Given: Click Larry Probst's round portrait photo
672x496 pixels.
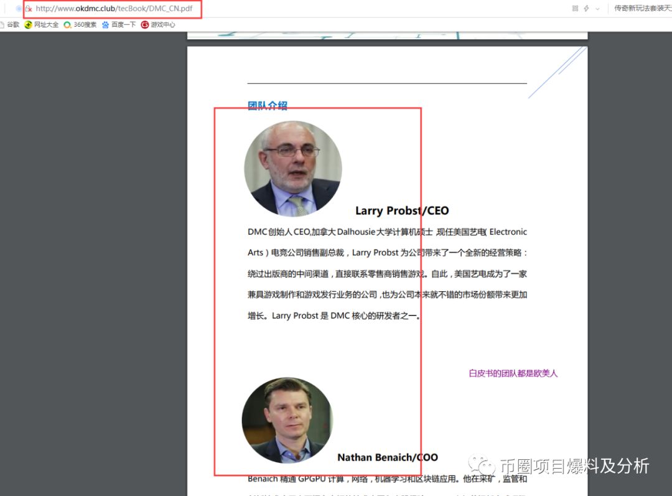Looking at the screenshot, I should [x=293, y=169].
